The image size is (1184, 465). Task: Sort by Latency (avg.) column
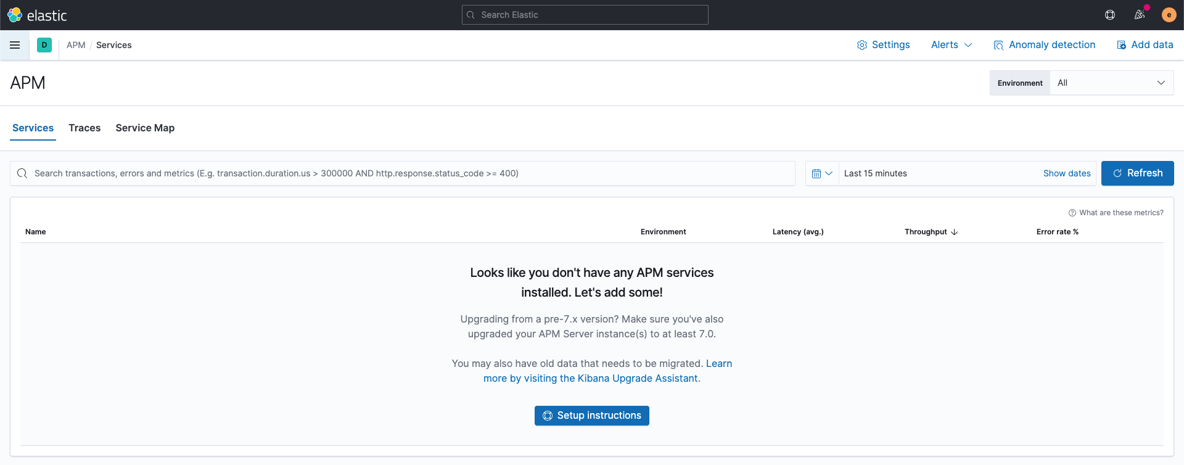tap(798, 232)
